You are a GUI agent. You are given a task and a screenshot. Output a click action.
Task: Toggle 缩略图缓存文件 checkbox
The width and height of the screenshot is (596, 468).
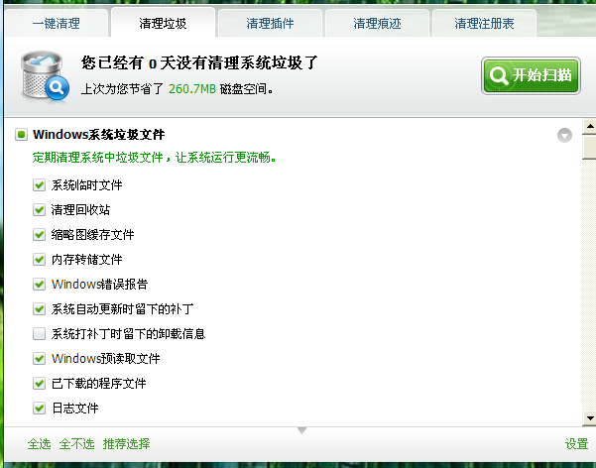(39, 235)
